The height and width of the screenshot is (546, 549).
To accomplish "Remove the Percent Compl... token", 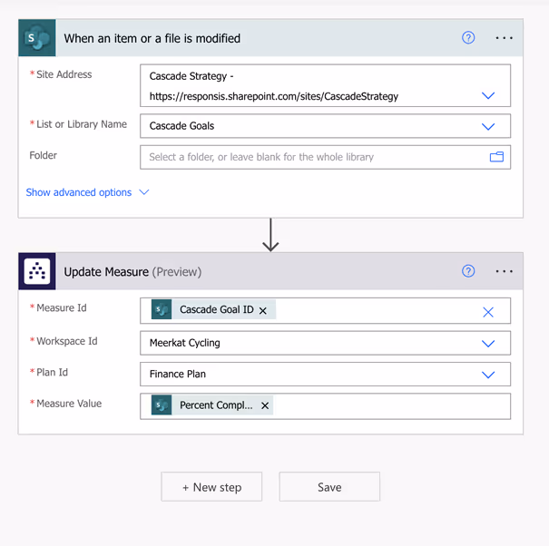I will 265,405.
